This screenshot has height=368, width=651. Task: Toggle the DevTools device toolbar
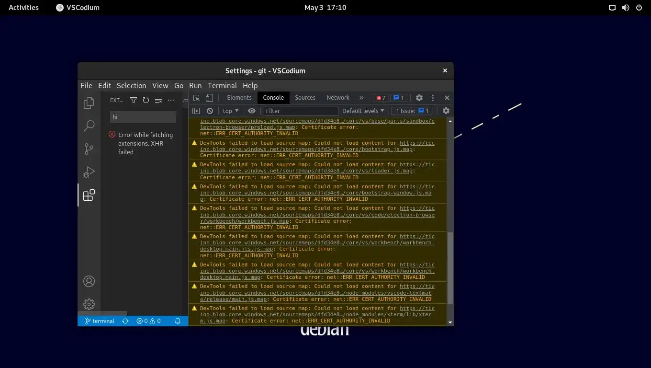point(209,98)
